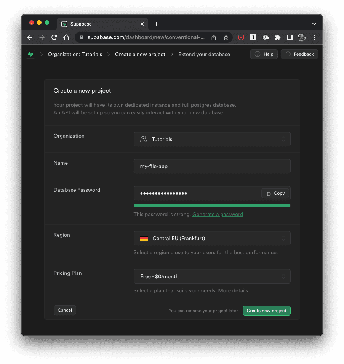Screen dimensions: 344x364
Task: Click the Feedback chat bubble icon
Action: coord(288,54)
